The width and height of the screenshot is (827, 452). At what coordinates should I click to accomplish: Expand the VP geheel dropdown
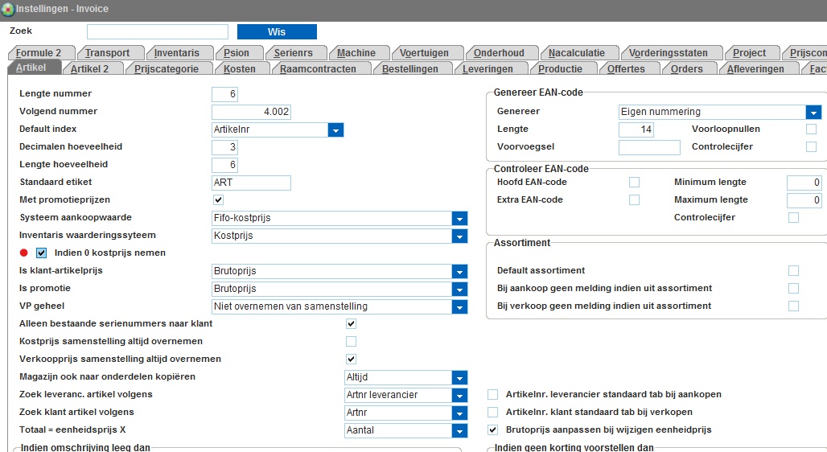click(459, 306)
